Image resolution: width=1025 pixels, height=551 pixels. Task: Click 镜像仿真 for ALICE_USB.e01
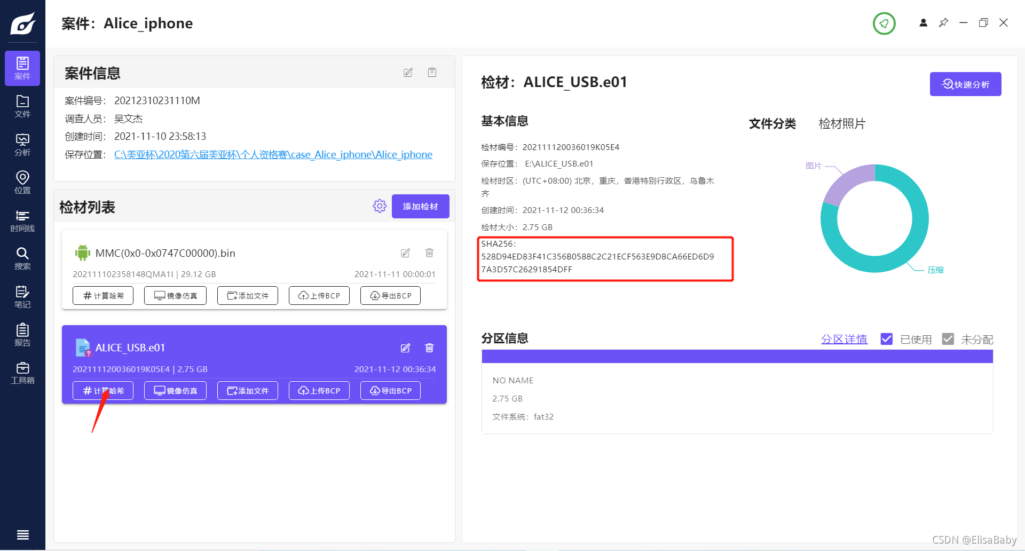(175, 391)
